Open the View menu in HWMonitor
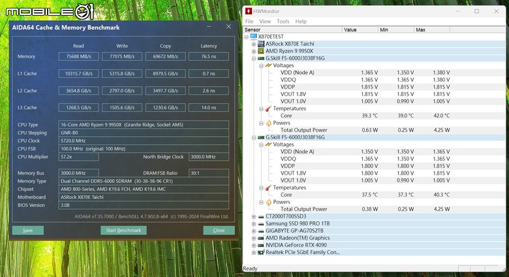509x277 pixels. pos(265,21)
